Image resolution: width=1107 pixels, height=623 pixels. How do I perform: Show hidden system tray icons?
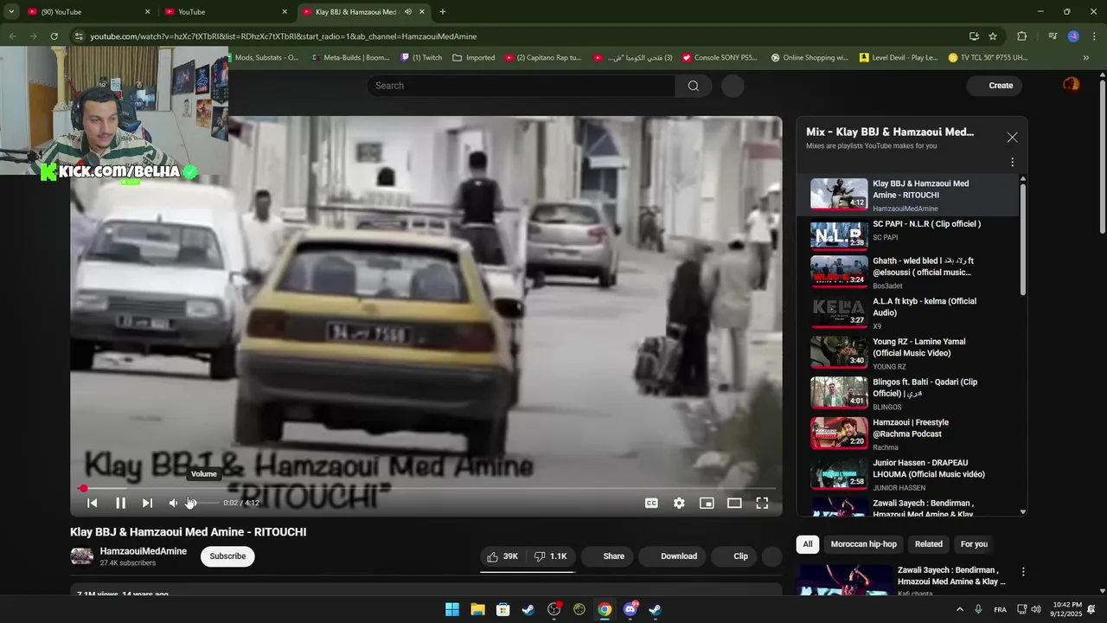point(961,610)
